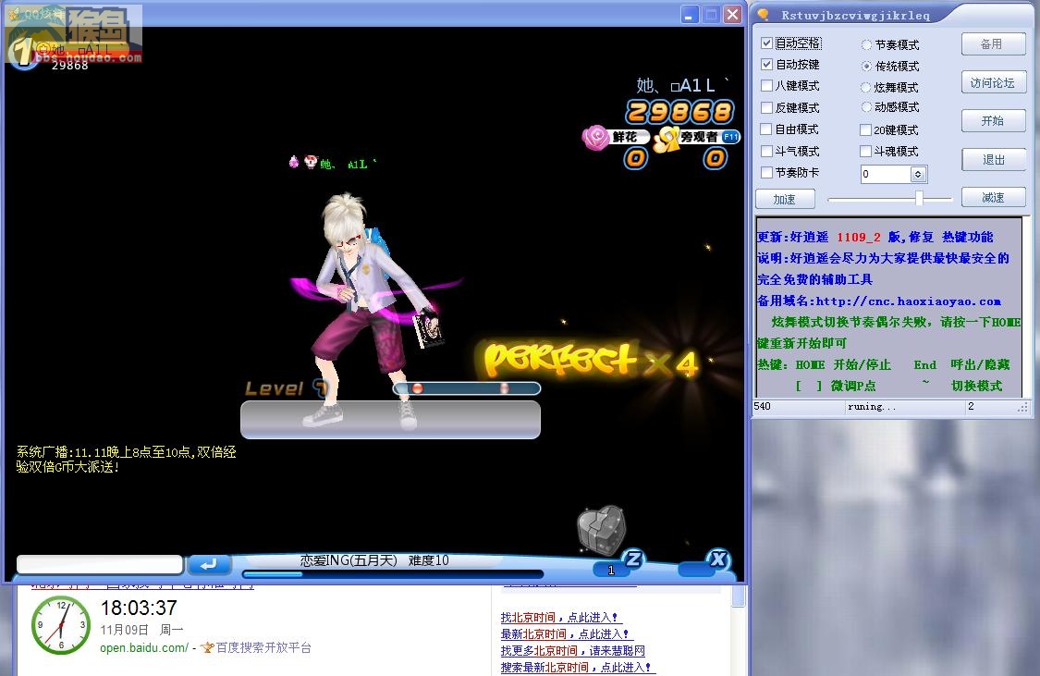This screenshot has width=1040, height=676.
Task: Click the time display 18:03:37
Action: pos(139,608)
